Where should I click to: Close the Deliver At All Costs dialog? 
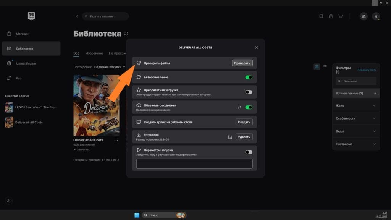point(256,47)
